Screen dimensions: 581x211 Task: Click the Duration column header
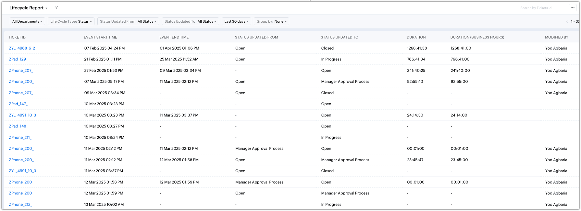(416, 37)
